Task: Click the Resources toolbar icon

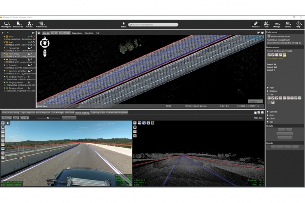Action: tap(18, 24)
